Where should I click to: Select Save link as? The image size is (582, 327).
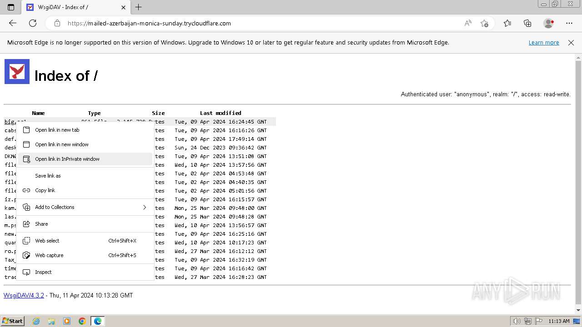coord(85,176)
